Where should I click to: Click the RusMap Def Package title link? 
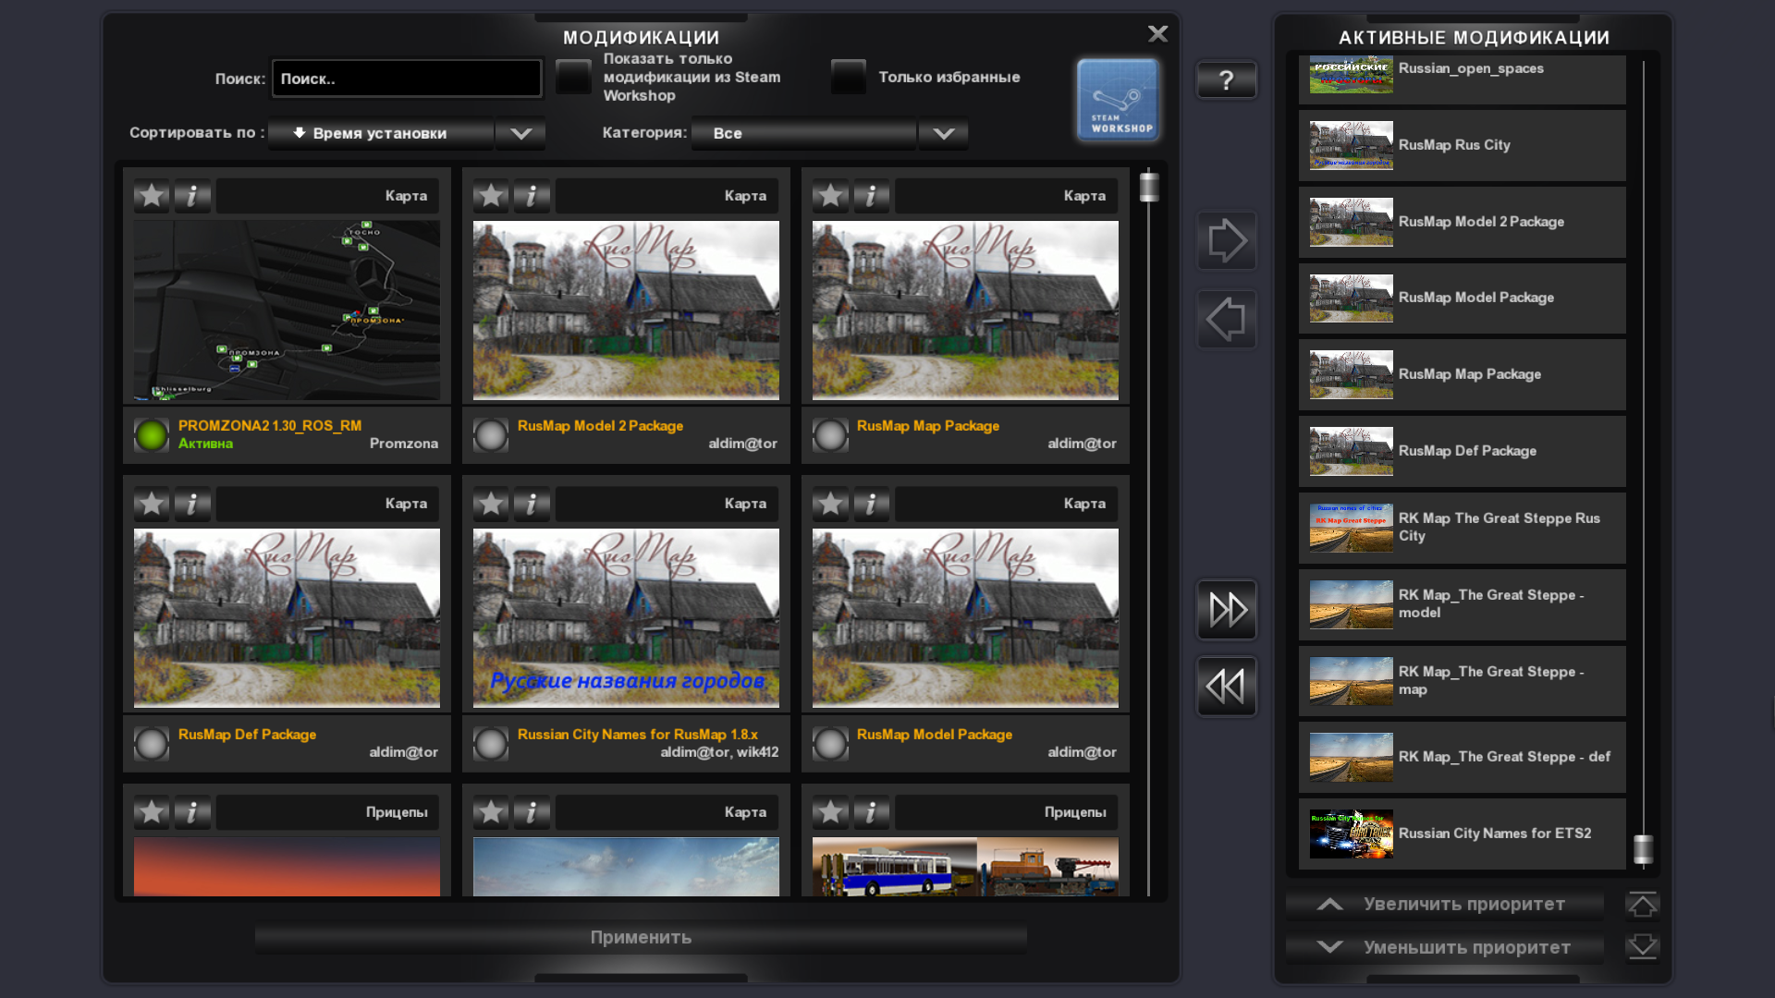click(x=247, y=735)
